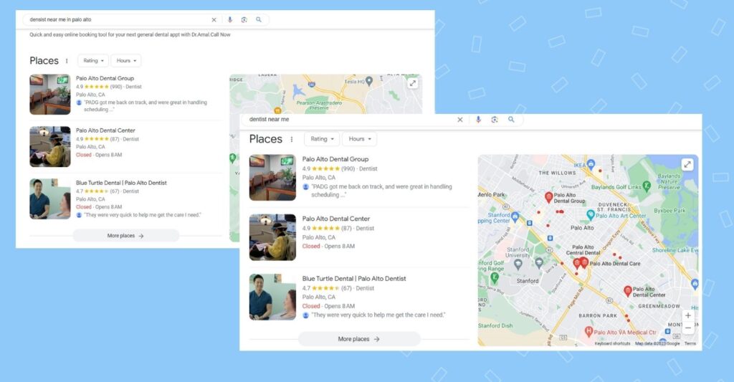Viewport: 734px width, 382px height.
Task: Click Blue Turtle Dental photo in back window
Action: pos(50,199)
